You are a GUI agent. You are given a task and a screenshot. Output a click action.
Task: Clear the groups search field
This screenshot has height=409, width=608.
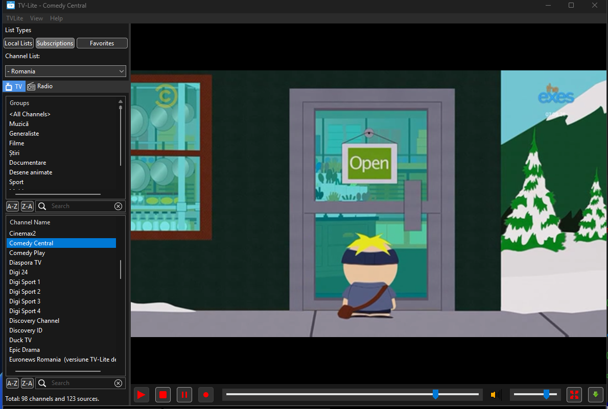point(118,206)
